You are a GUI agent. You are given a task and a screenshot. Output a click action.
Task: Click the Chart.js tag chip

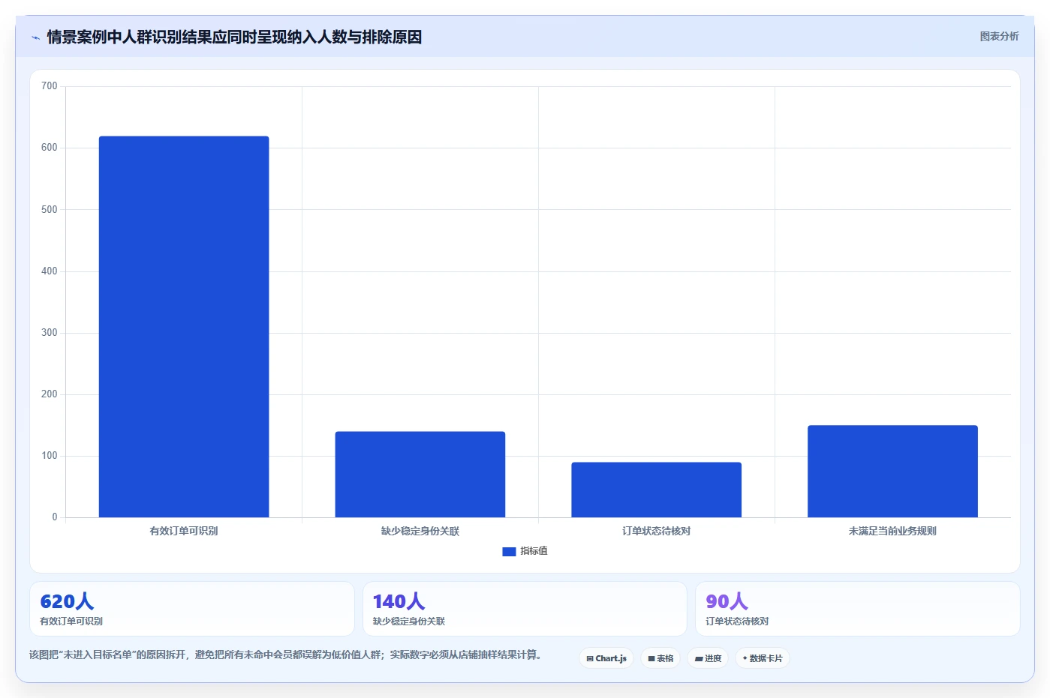pos(606,658)
